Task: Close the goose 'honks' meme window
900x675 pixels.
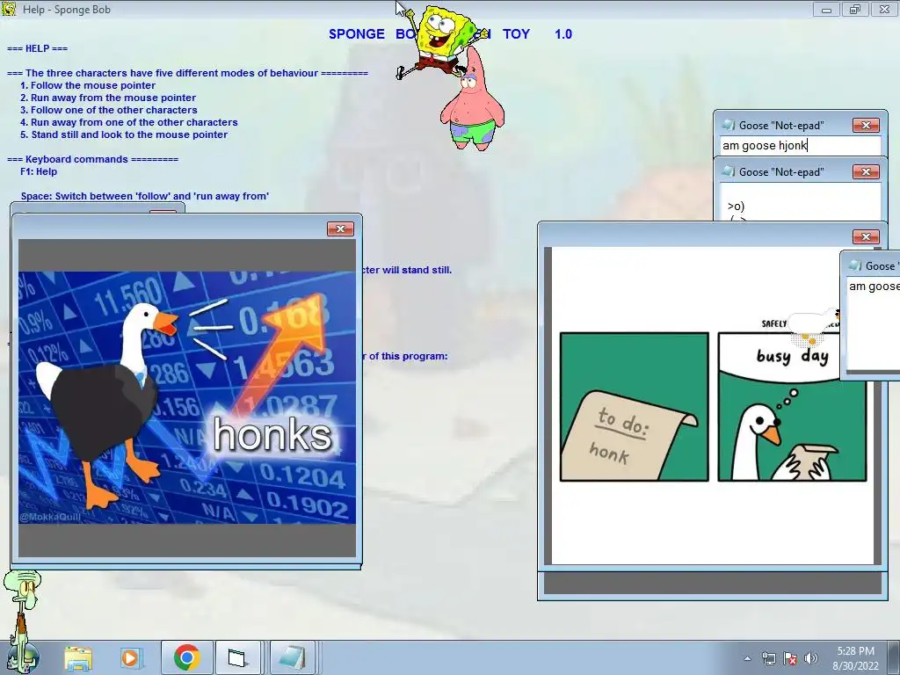Action: (340, 229)
